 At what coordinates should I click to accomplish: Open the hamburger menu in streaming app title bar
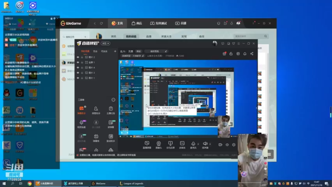239,44
